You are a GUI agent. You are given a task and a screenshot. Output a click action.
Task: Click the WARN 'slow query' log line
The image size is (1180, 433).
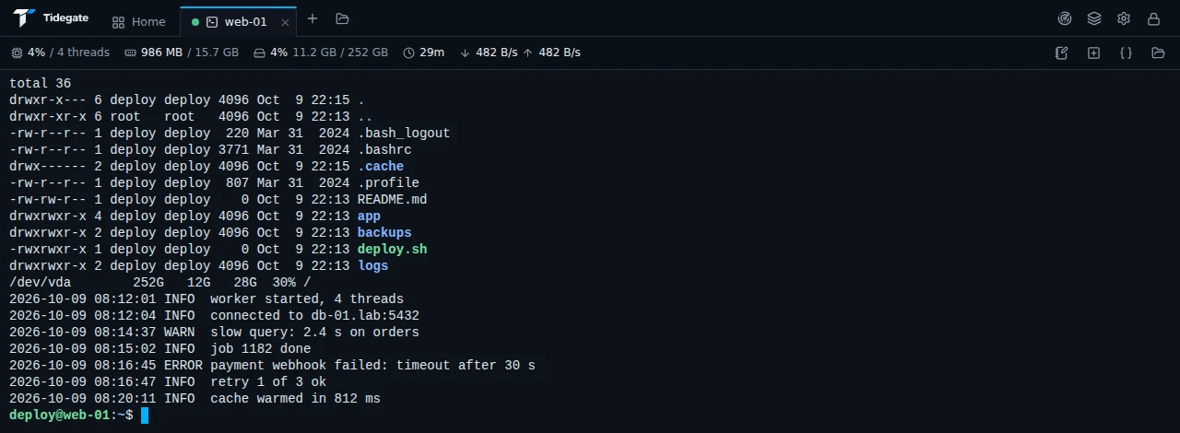tap(214, 332)
